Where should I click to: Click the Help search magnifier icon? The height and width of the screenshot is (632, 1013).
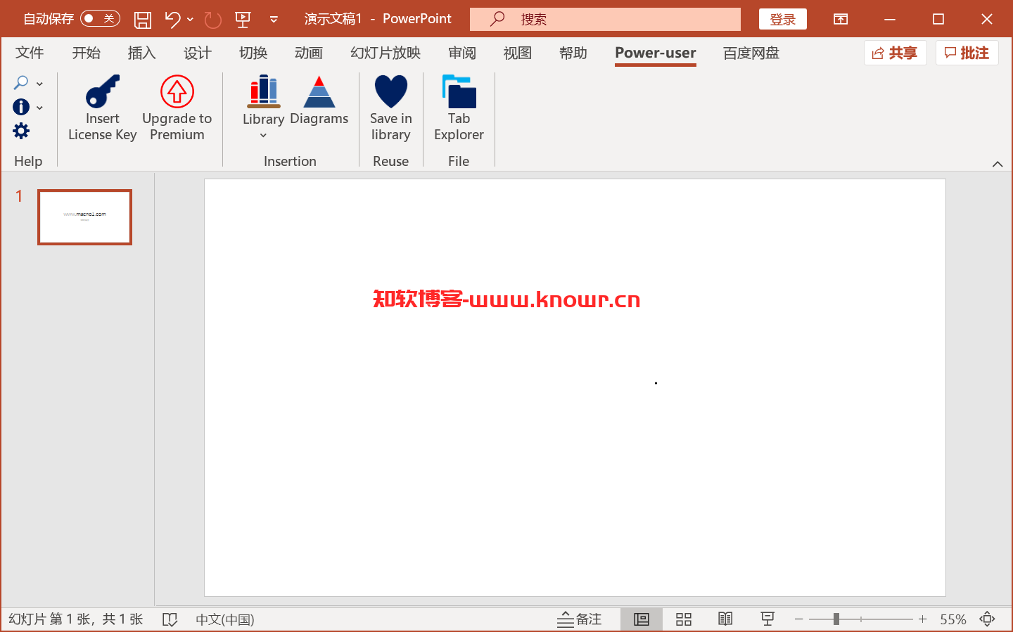point(21,83)
